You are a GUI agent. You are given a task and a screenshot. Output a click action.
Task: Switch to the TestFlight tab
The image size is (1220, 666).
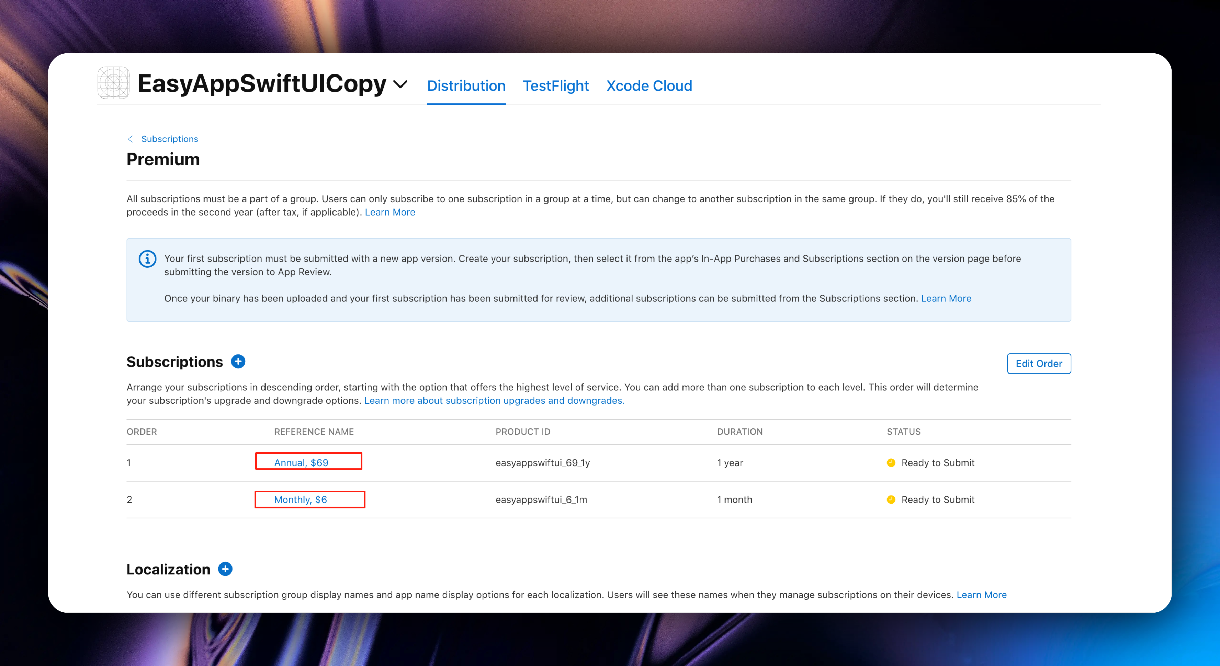tap(555, 86)
